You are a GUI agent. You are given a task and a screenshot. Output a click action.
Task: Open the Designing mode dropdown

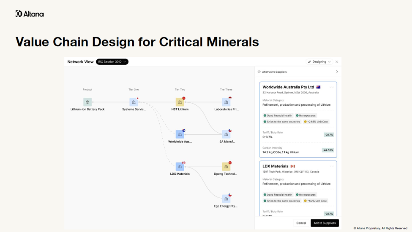tap(319, 62)
